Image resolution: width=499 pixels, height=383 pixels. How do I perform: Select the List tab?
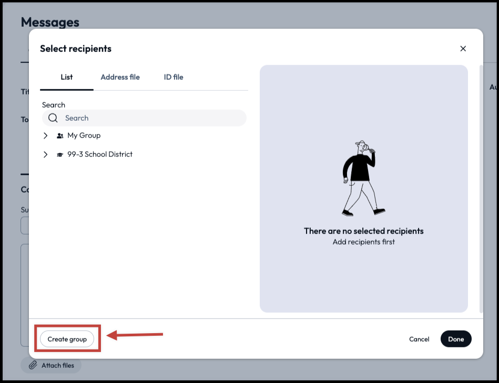[66, 77]
